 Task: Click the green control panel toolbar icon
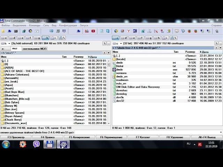(x=24, y=31)
